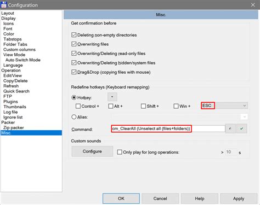260x205 pixels.
Task: Click the Cancel button
Action: (x=160, y=198)
